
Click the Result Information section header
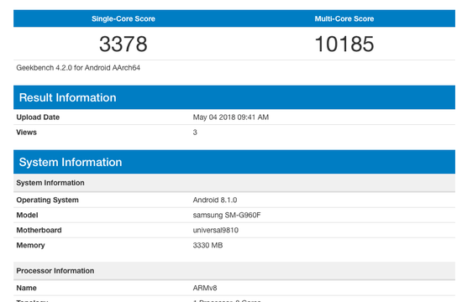234,97
